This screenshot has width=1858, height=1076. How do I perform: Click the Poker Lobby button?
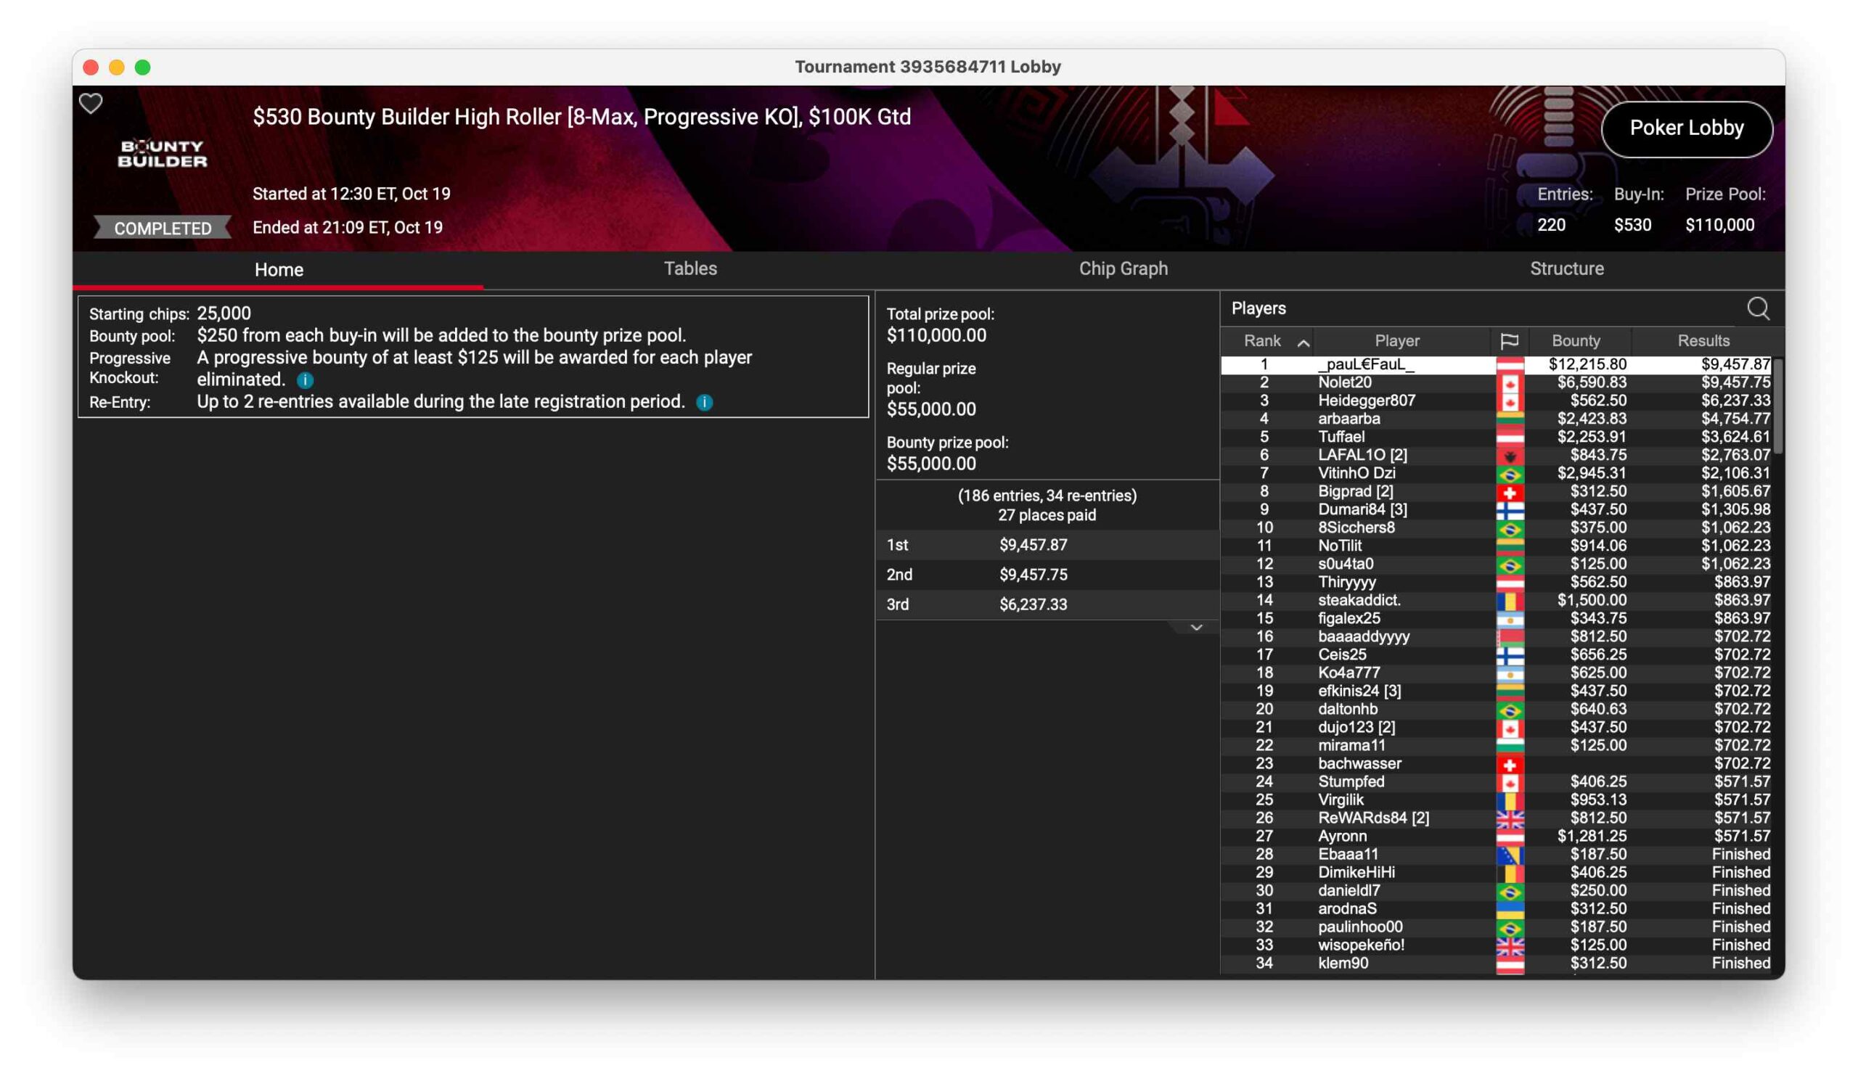tap(1686, 129)
